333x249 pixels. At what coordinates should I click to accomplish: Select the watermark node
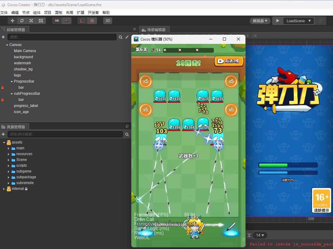tap(22, 63)
